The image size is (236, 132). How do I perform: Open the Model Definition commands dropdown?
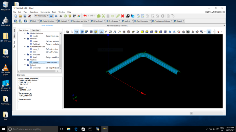point(48,21)
